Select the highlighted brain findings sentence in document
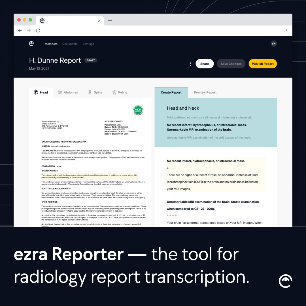This screenshot has height=306, width=306. [89, 176]
